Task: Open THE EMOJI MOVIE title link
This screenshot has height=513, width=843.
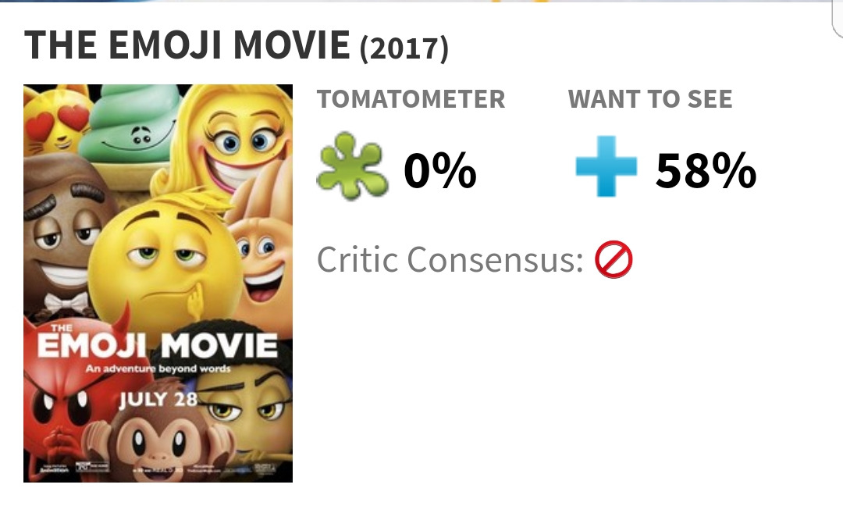Action: [x=187, y=45]
